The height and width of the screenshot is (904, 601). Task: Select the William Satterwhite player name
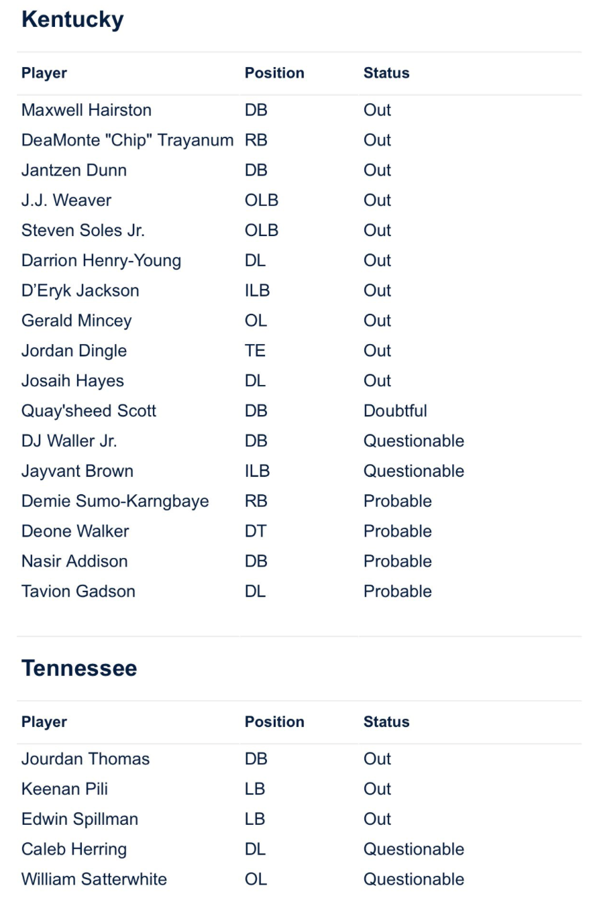coord(94,879)
